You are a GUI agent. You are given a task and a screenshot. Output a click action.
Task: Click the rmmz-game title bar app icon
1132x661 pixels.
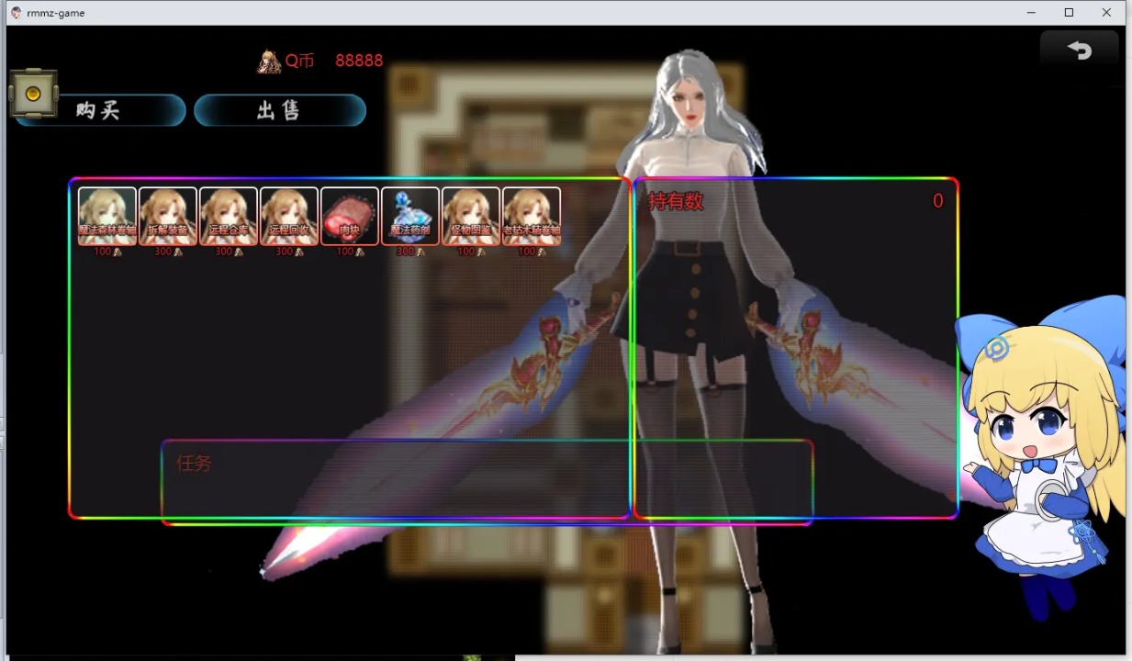click(x=16, y=13)
